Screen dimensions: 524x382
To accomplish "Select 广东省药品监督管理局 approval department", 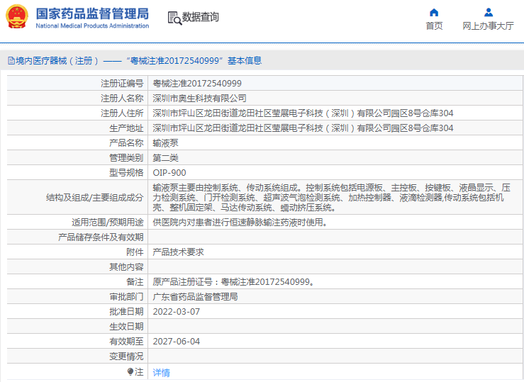I will [x=195, y=297].
